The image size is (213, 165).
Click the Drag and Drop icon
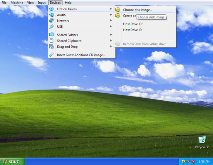coord(51,46)
